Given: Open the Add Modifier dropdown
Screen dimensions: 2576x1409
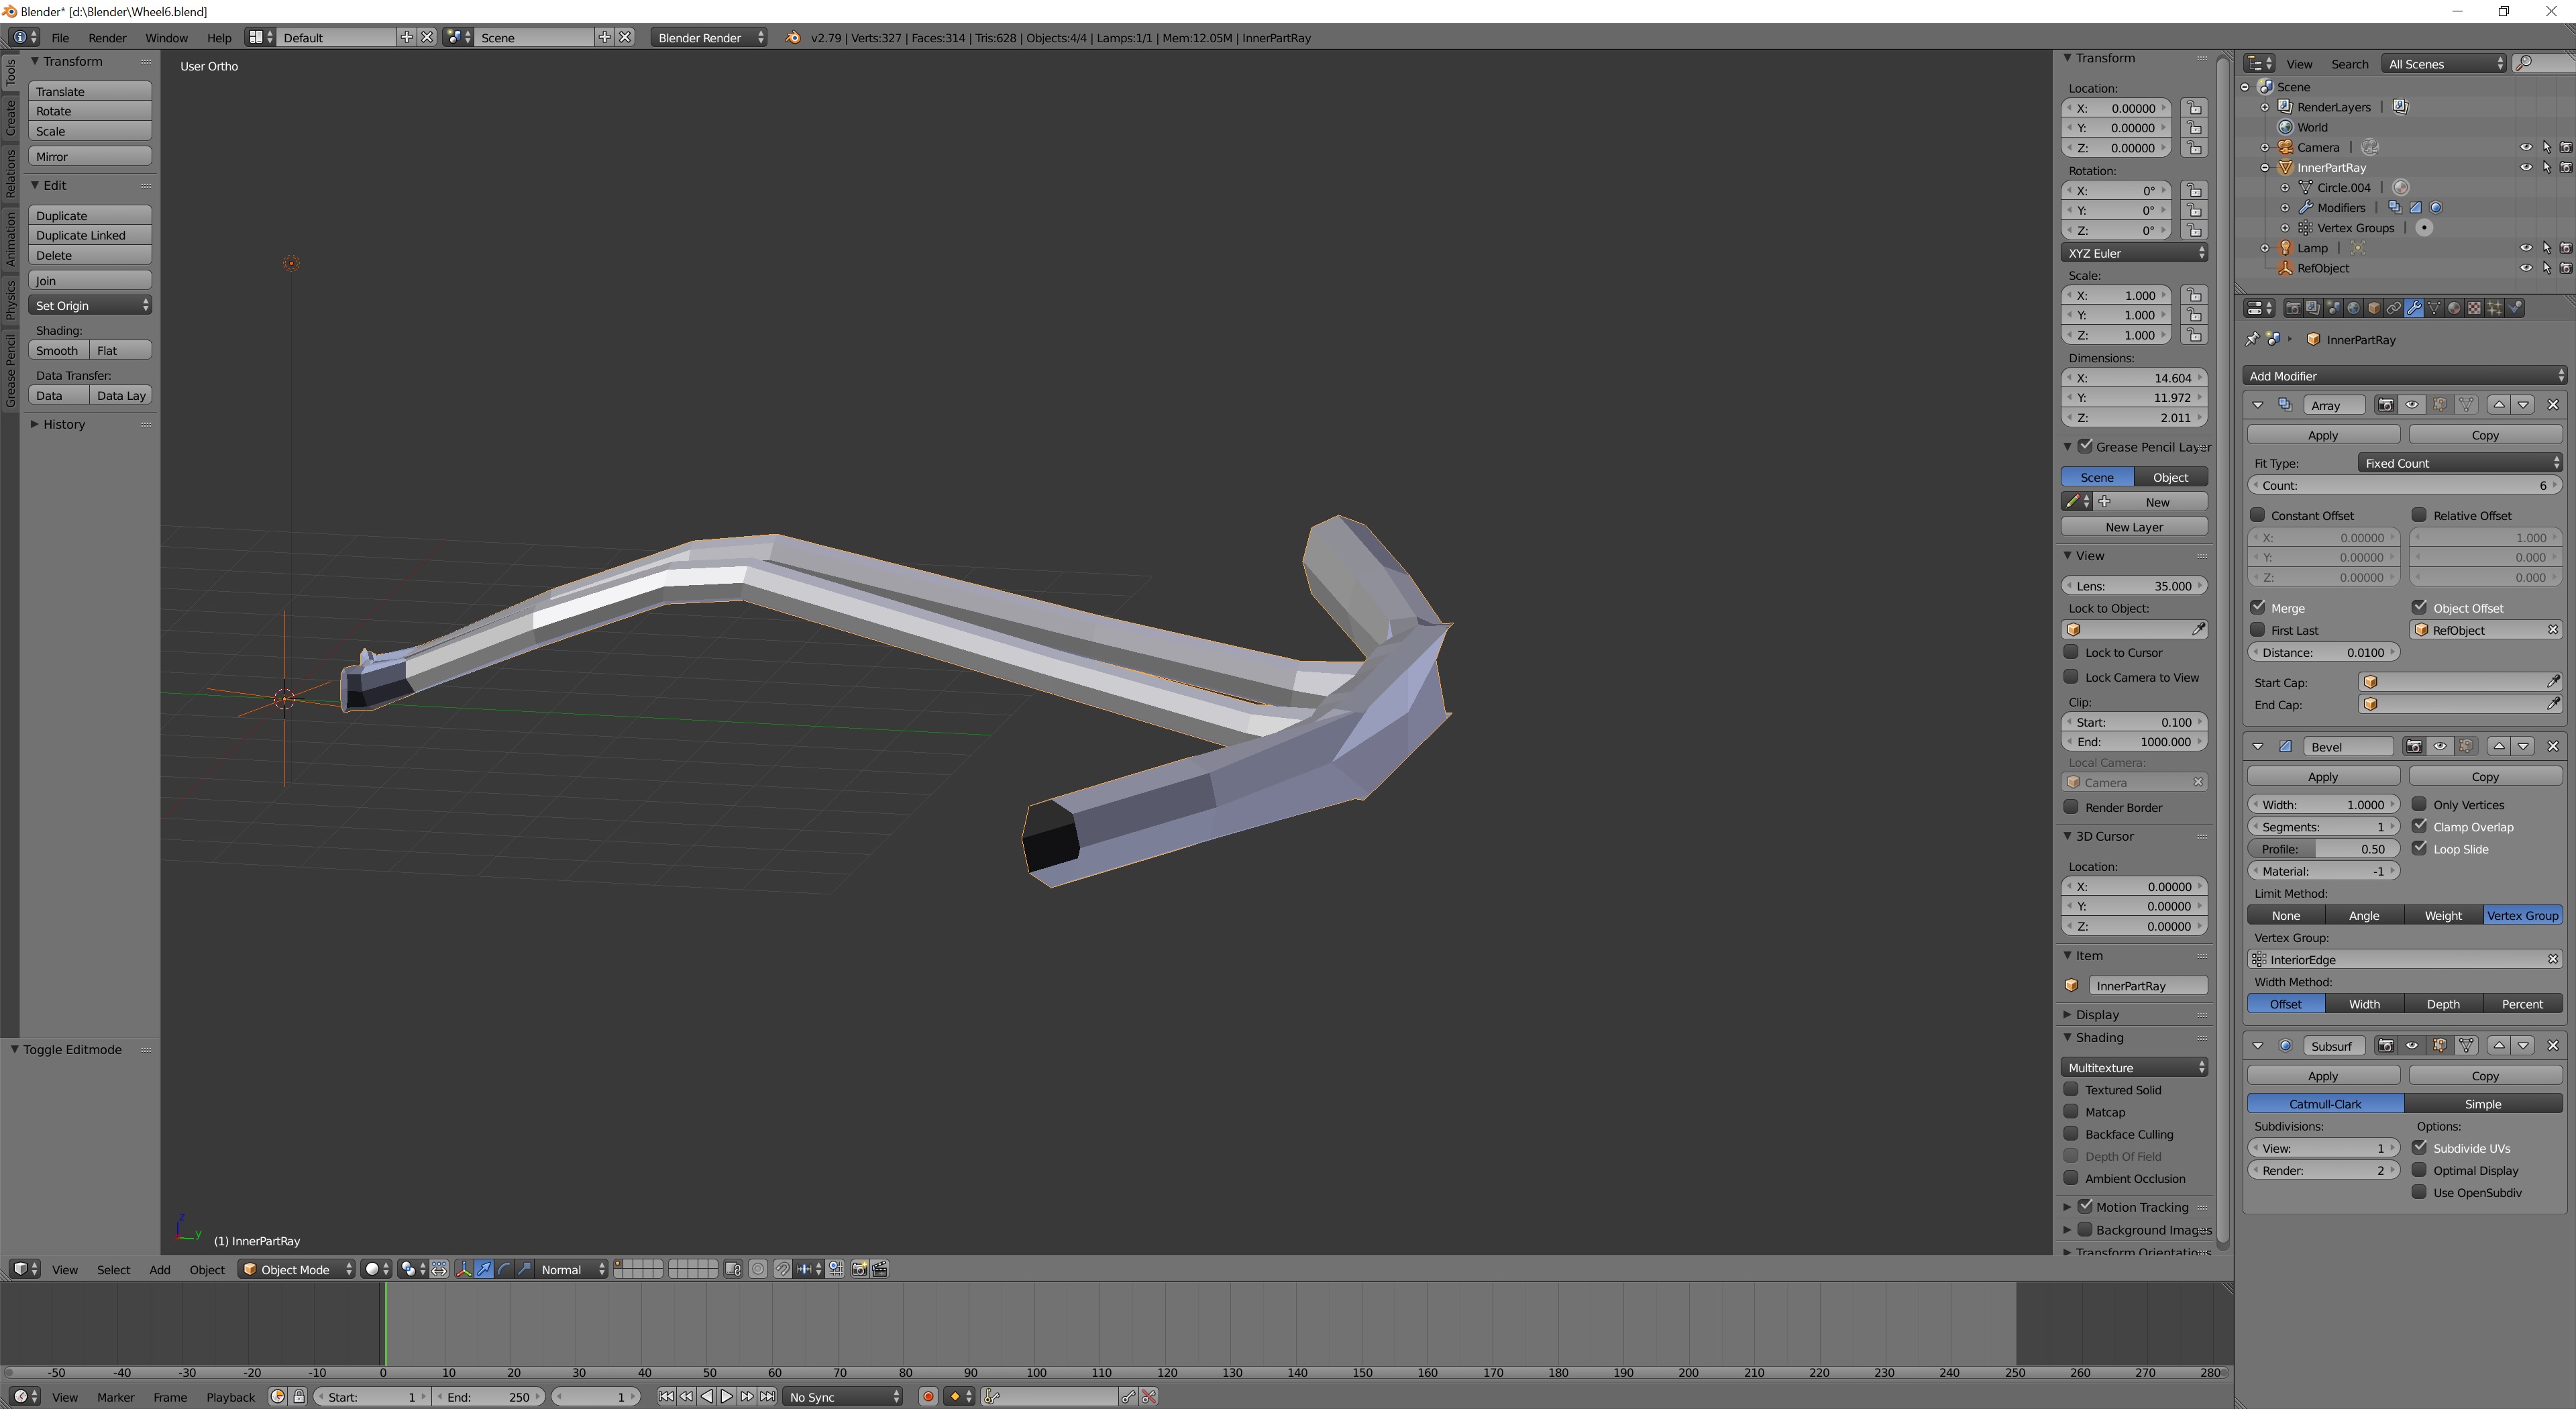Looking at the screenshot, I should tap(2403, 376).
